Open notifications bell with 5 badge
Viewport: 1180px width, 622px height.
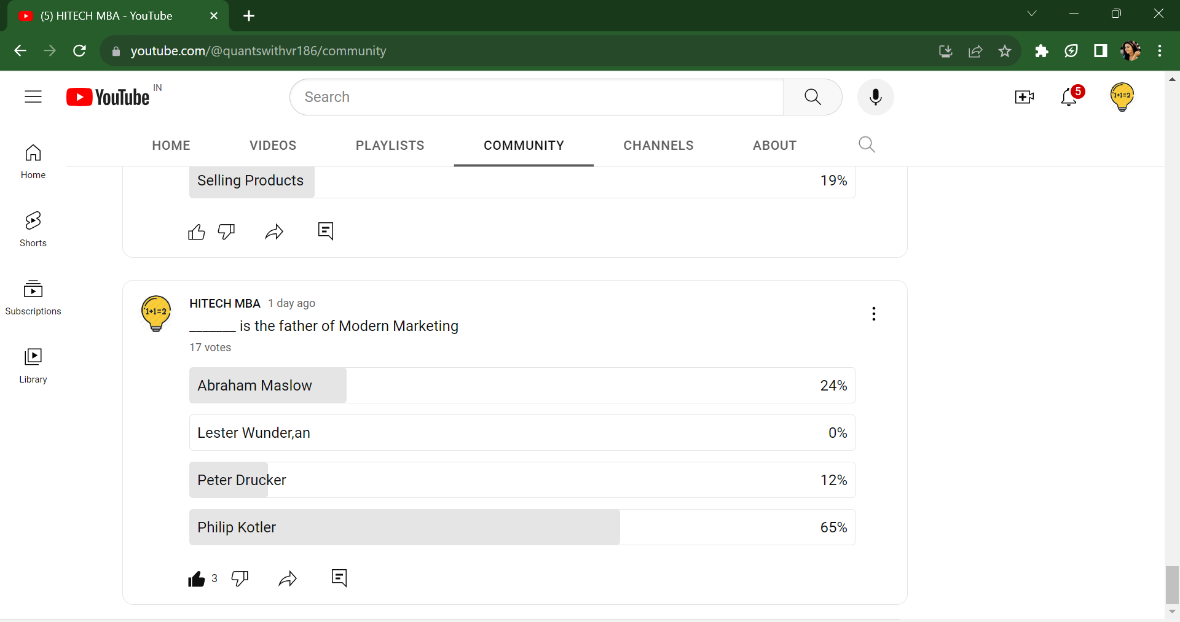click(1069, 97)
